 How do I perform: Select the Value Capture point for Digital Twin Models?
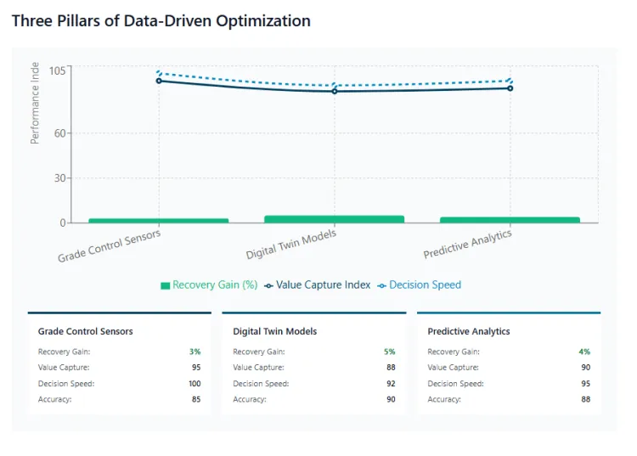coord(334,91)
